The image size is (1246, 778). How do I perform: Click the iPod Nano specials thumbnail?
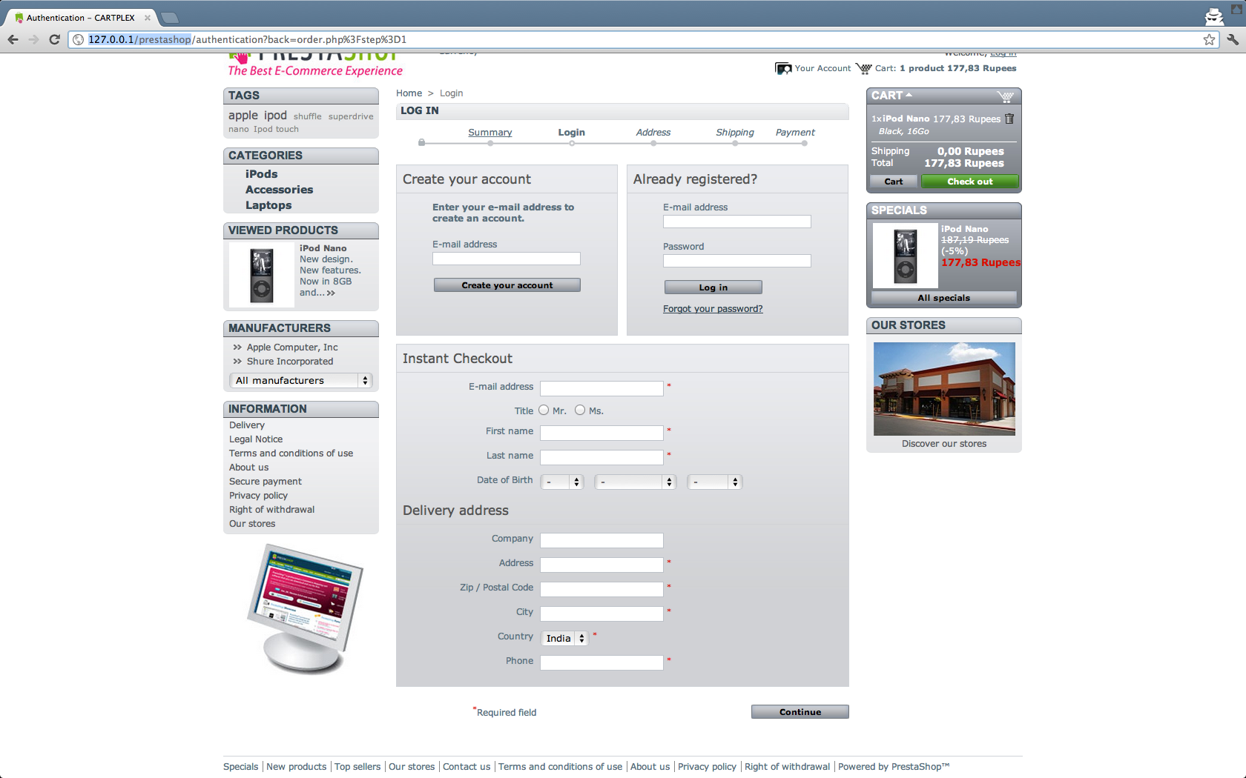click(x=906, y=256)
